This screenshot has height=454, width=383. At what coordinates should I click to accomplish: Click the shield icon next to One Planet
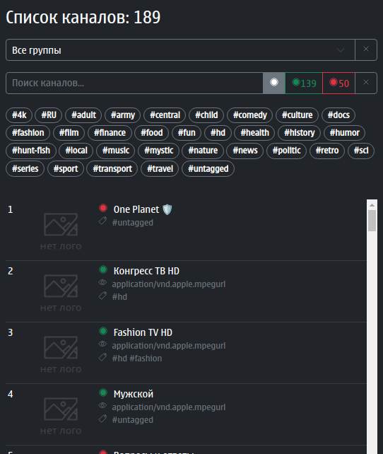[x=167, y=209]
